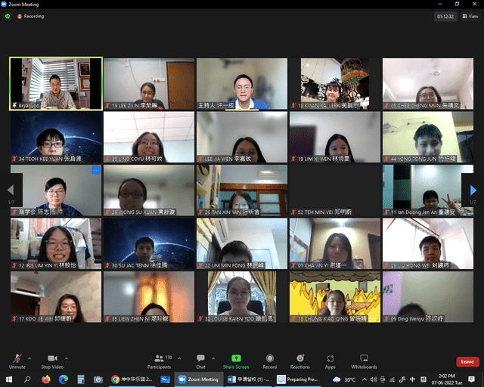Open the Reactions menu

point(300,361)
